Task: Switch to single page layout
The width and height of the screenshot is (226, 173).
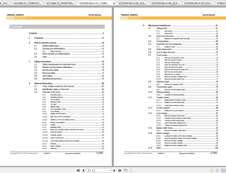Action: (212, 170)
